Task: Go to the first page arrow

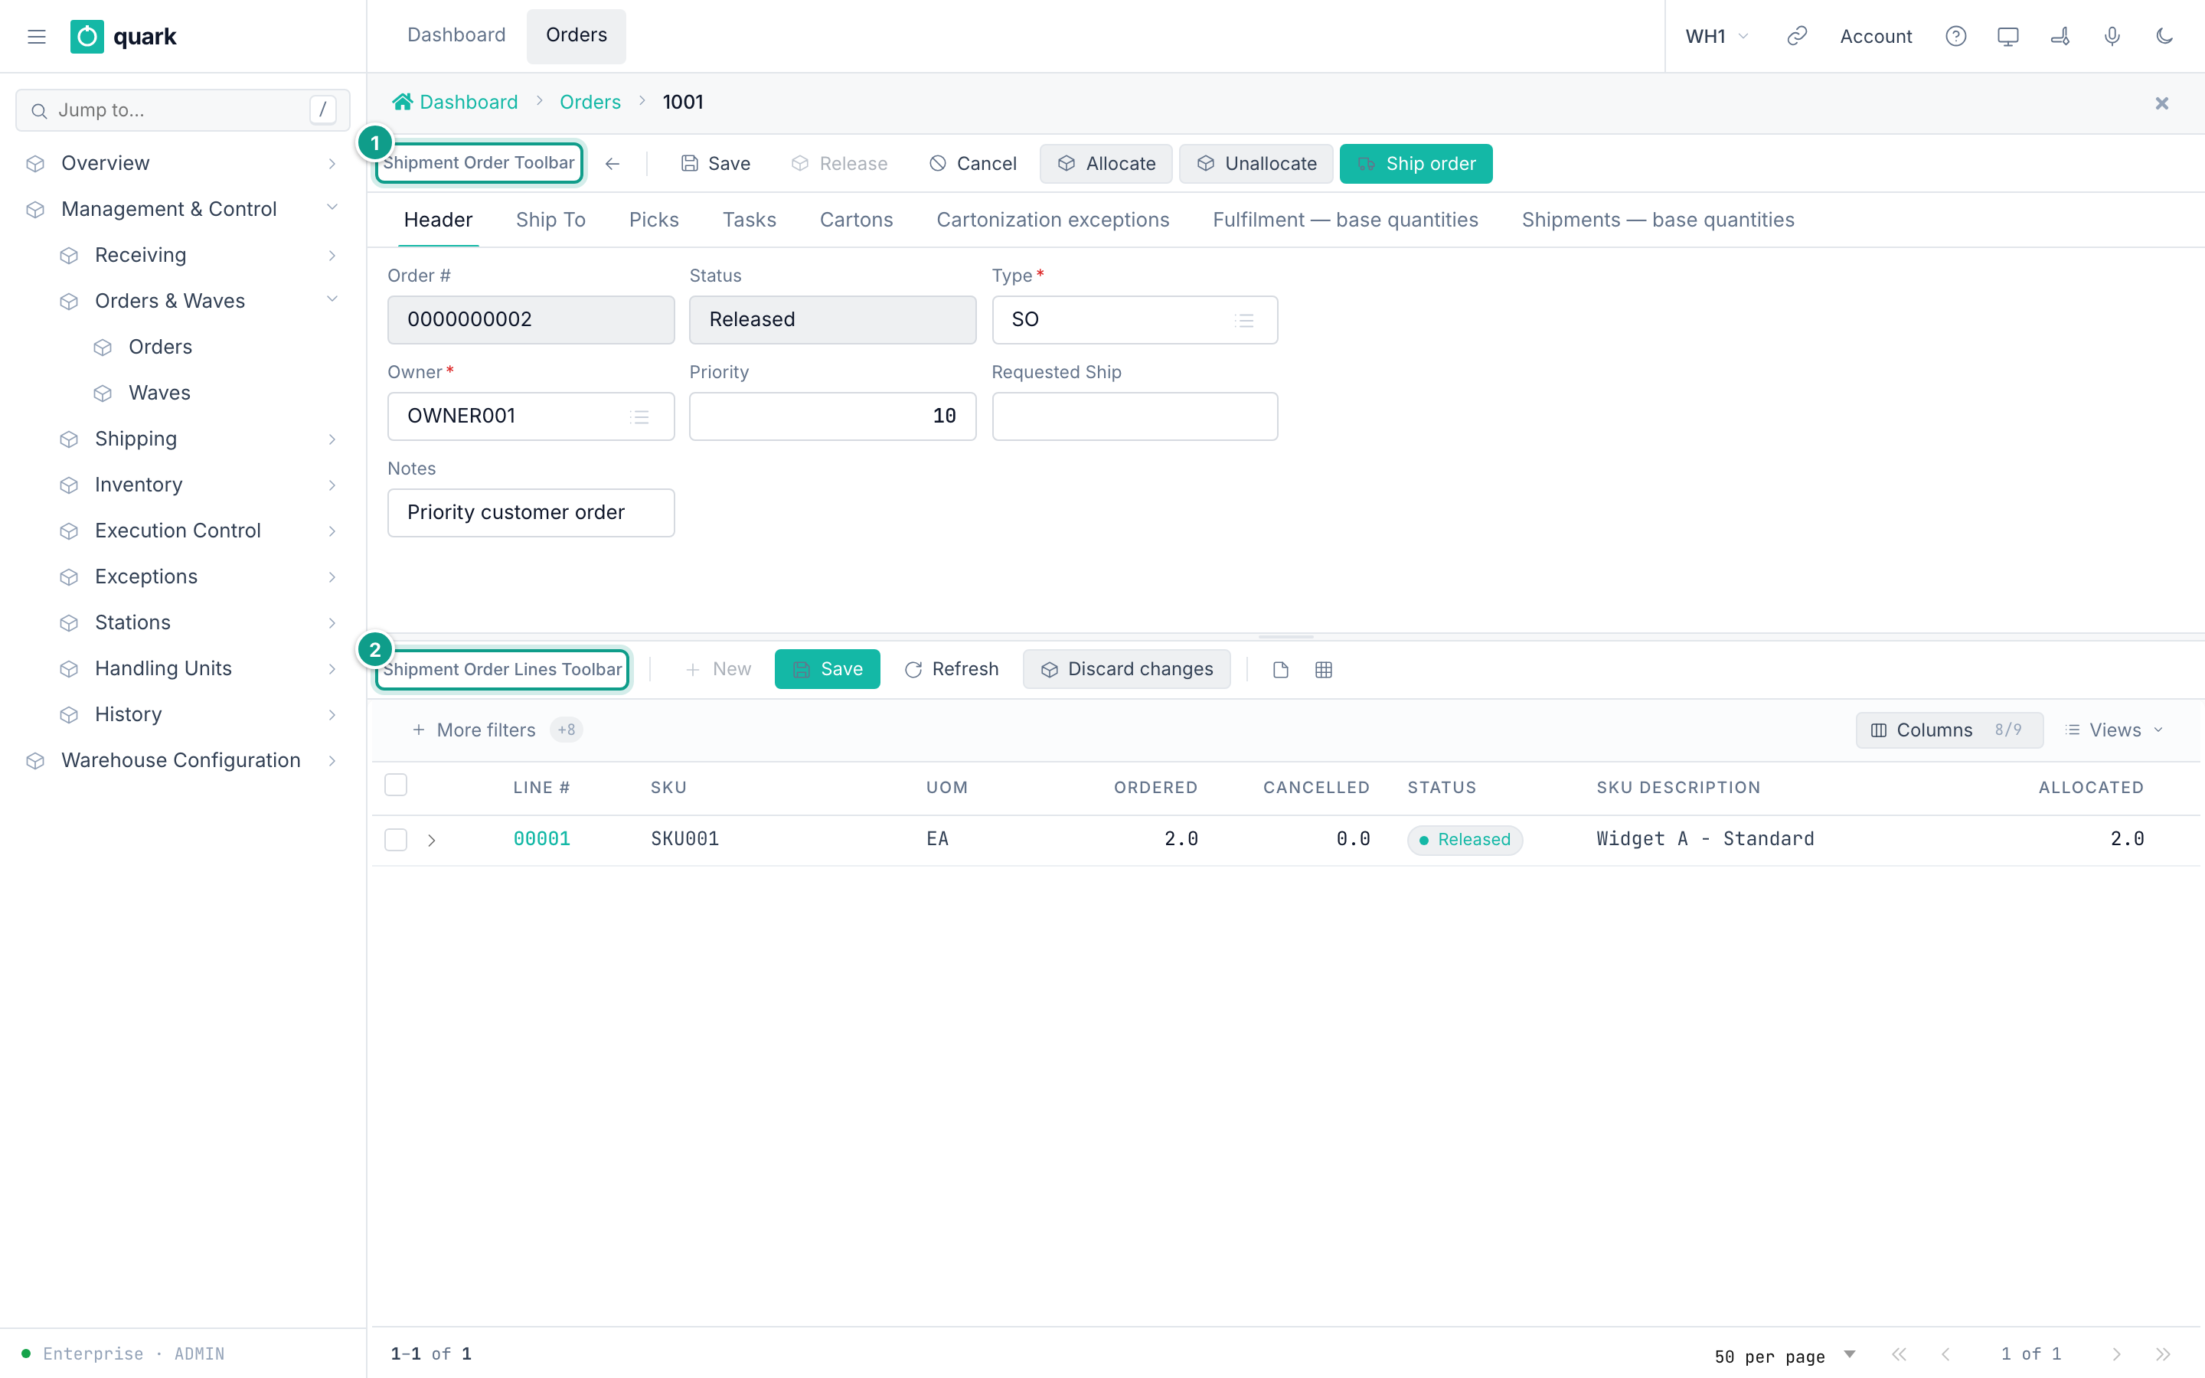Action: click(x=1899, y=1354)
